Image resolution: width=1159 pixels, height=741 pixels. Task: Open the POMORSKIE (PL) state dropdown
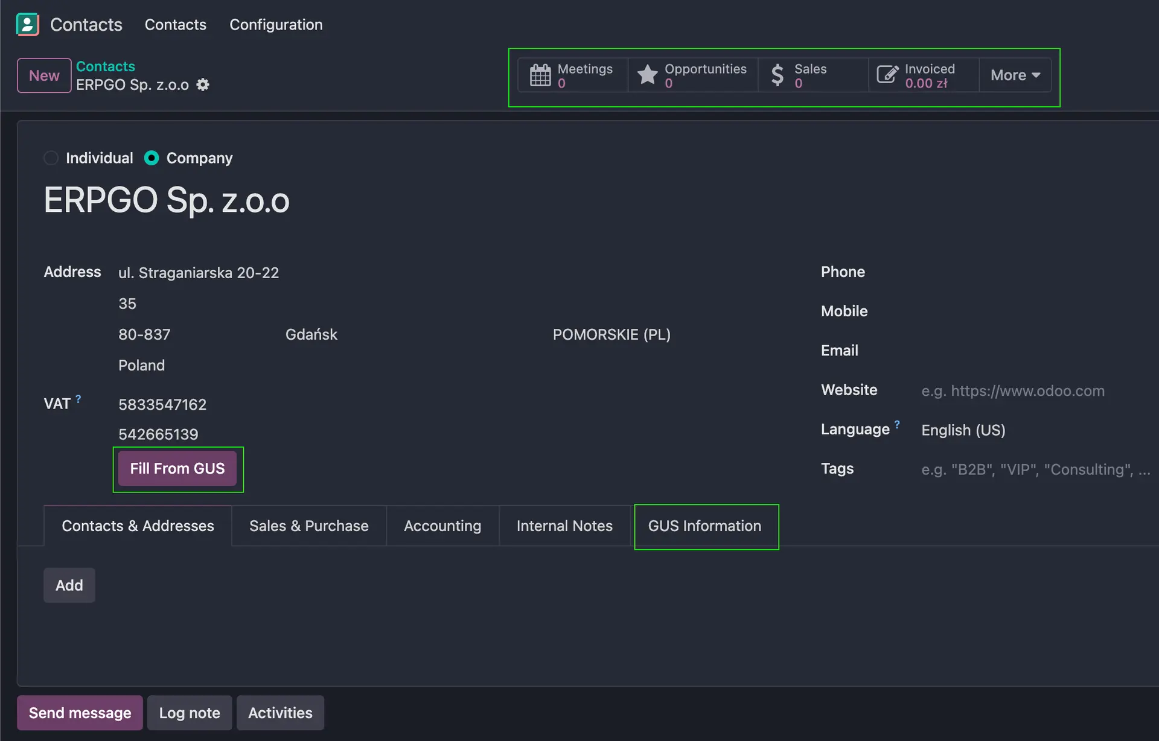click(x=611, y=334)
